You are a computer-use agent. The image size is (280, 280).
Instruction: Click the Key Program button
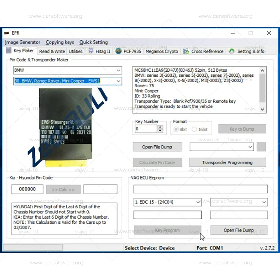(x=167, y=230)
